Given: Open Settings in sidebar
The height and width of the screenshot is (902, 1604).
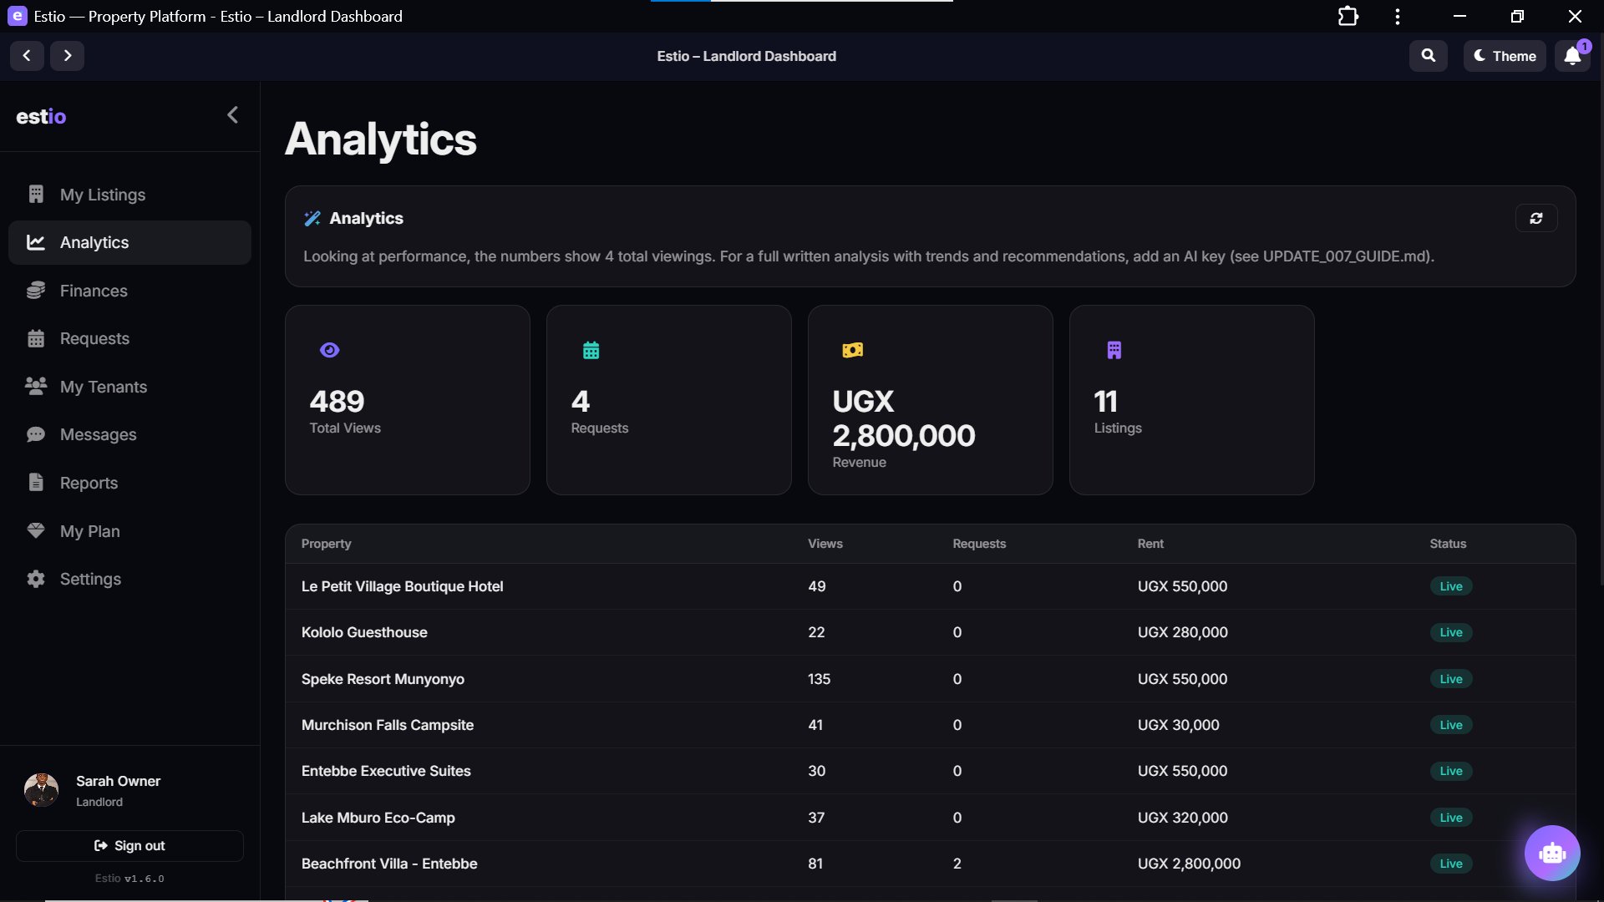Looking at the screenshot, I should 129,579.
